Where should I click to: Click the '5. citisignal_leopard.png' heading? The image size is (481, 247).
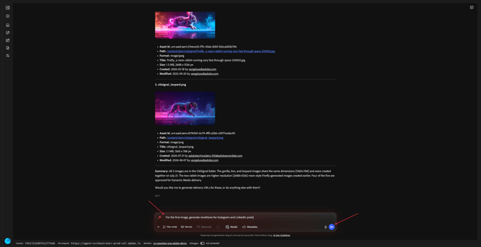tap(171, 85)
